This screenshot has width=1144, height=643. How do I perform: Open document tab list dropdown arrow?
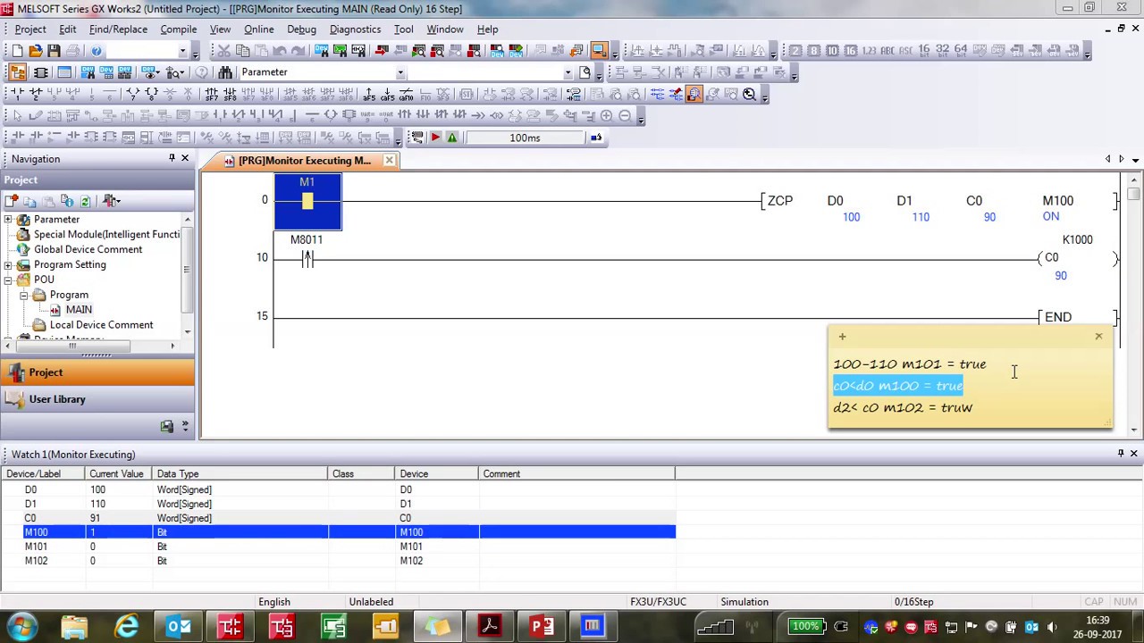click(x=1135, y=160)
